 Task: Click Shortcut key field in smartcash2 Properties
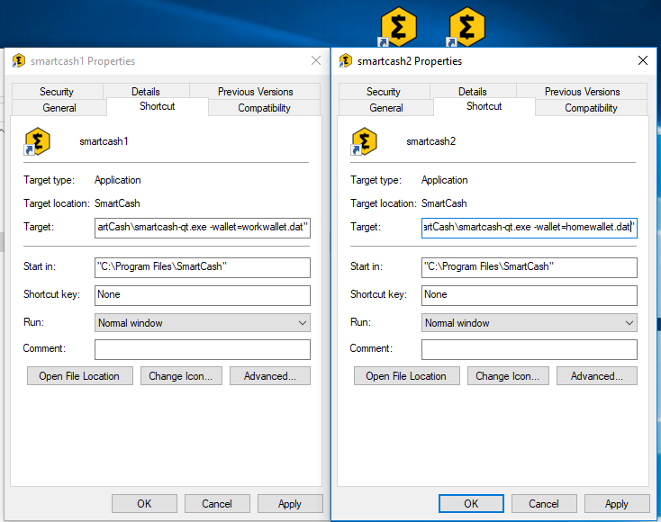(x=529, y=295)
